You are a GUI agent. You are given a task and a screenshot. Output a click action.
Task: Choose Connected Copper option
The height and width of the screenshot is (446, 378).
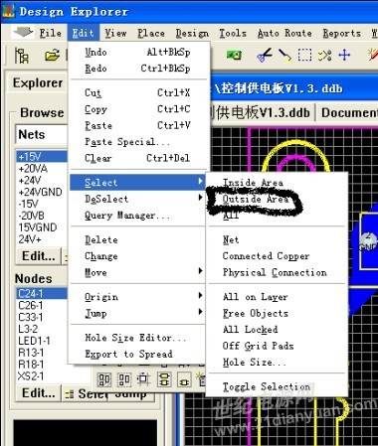point(277,256)
